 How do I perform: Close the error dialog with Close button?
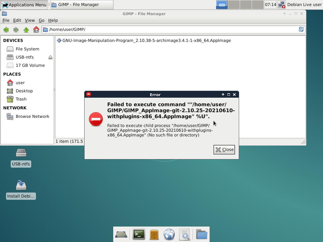coord(224,150)
